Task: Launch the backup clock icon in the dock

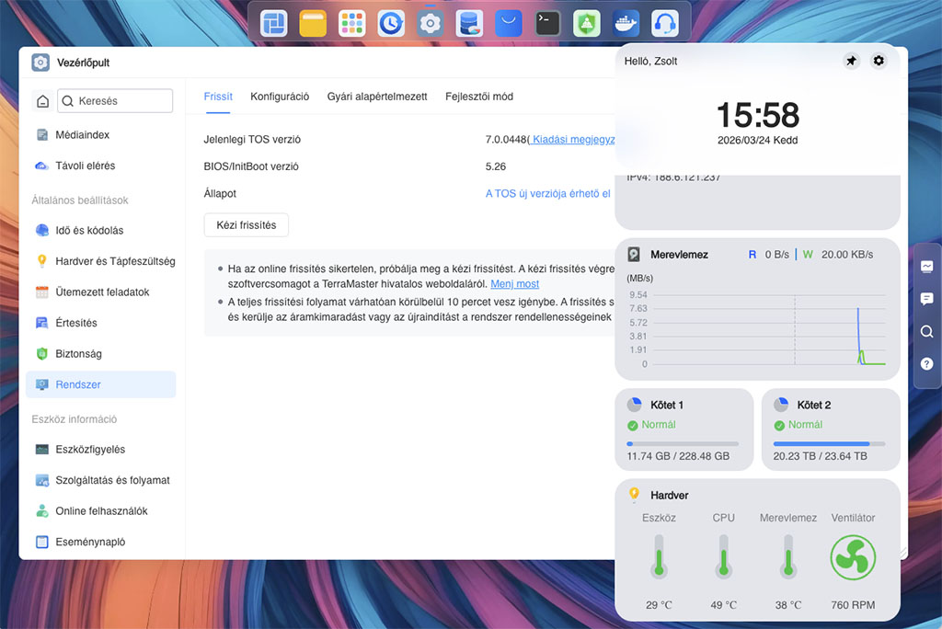Action: tap(391, 23)
